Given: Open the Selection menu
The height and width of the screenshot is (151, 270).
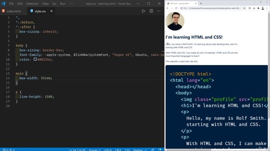Looking at the screenshot, I should click(x=32, y=4).
